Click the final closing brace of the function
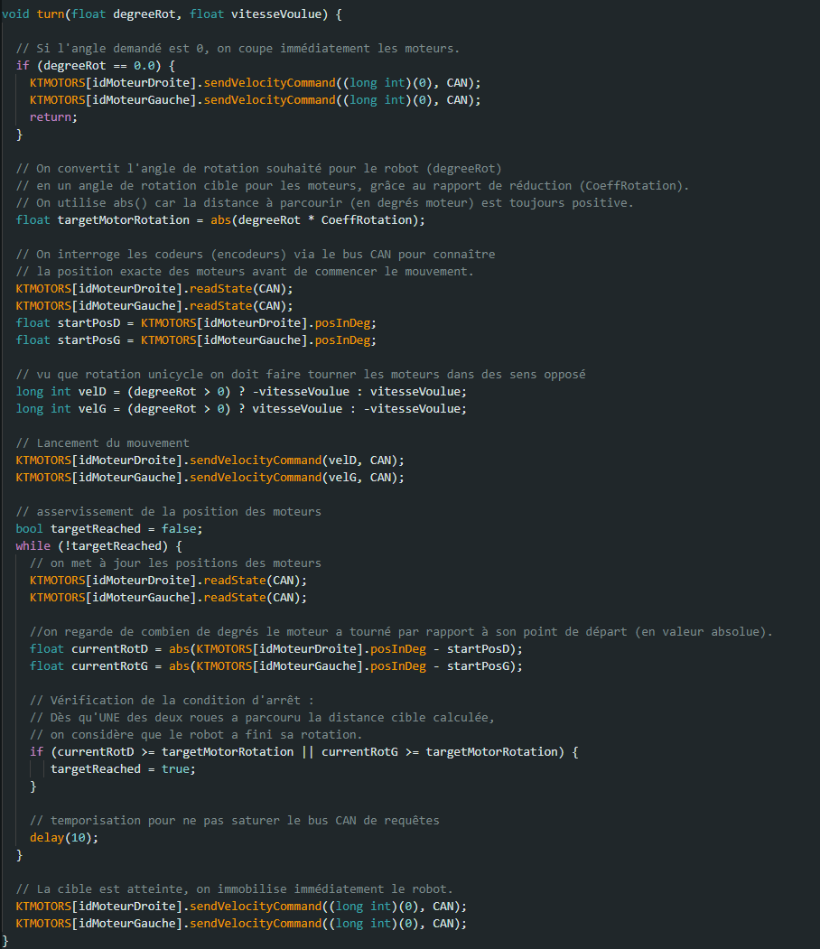Viewport: 820px width, 949px height. pos(5,941)
